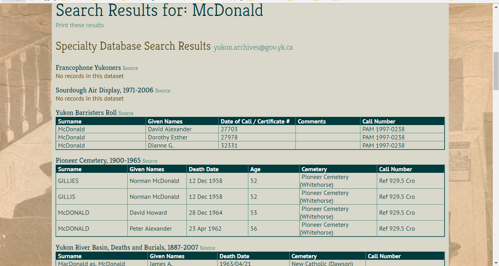Click the Date of Call / Certificate # header
The height and width of the screenshot is (266, 499).
point(255,122)
